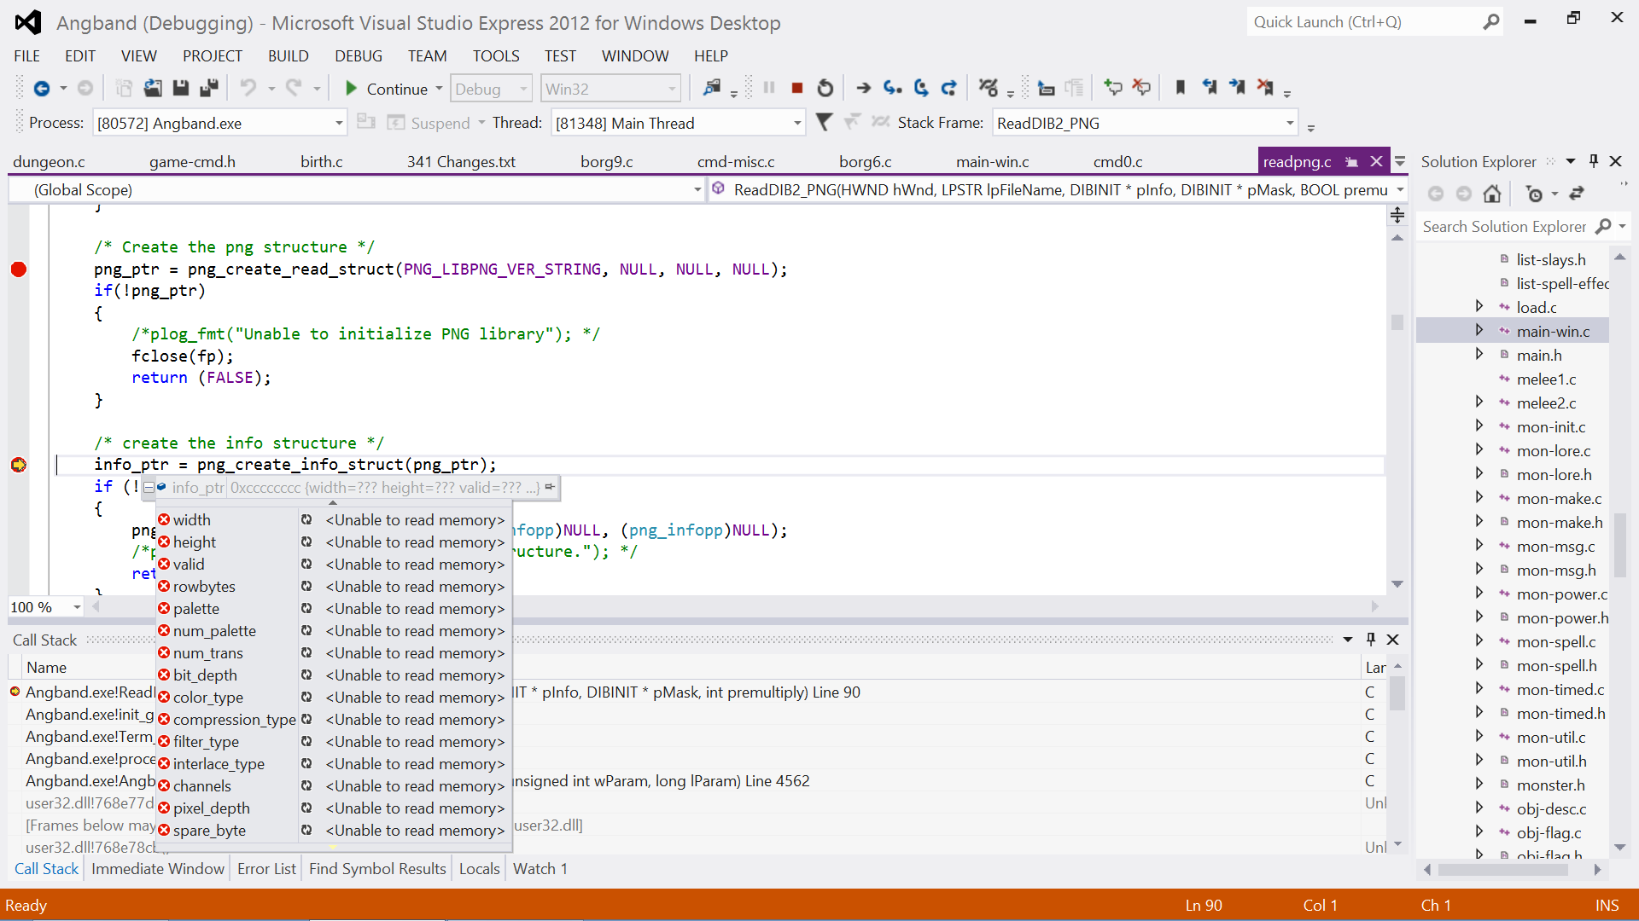This screenshot has height=921, width=1639.
Task: Click the Solution Explorer vertical scrollbar thumb
Action: click(1619, 546)
